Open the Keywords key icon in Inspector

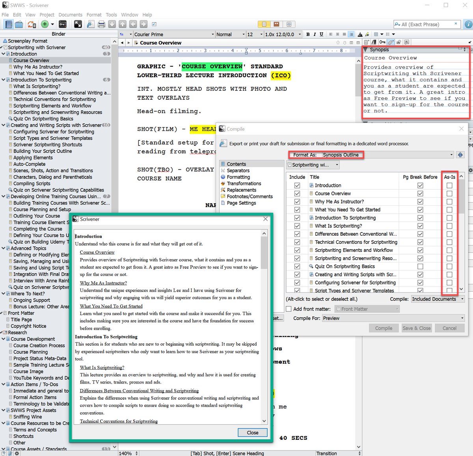click(382, 42)
